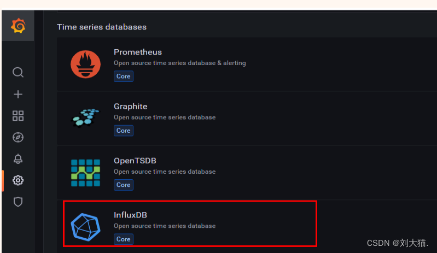Select the OpenTSDB data source title
This screenshot has height=253, width=437.
click(135, 160)
